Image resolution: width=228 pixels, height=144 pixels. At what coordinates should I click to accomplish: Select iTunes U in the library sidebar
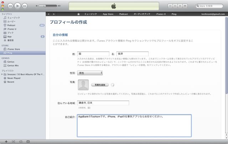point(23,29)
